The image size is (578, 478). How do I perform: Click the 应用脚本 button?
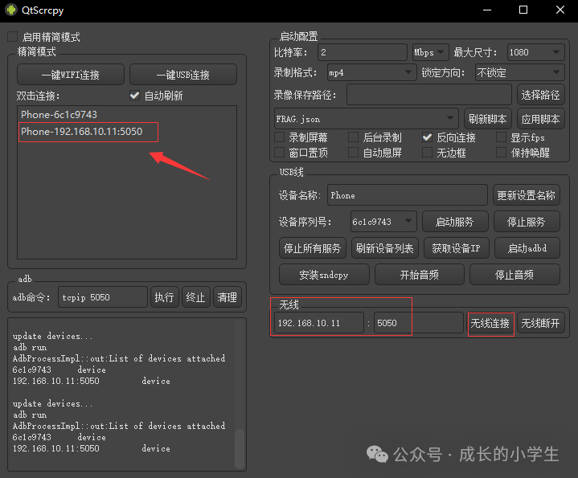[x=540, y=119]
